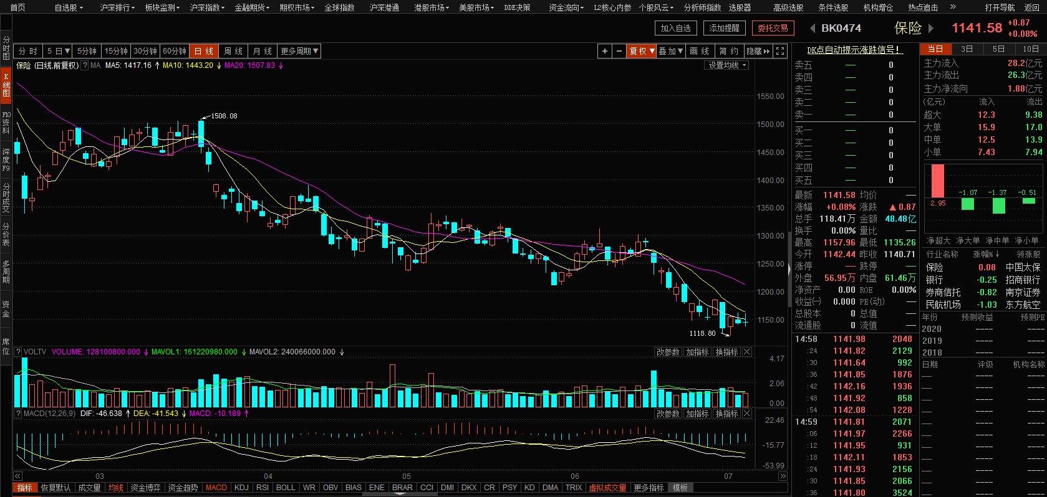Viewport: 1047px width, 497px height.
Task: Click the red 净超大 bar in flow chart
Action: click(938, 181)
